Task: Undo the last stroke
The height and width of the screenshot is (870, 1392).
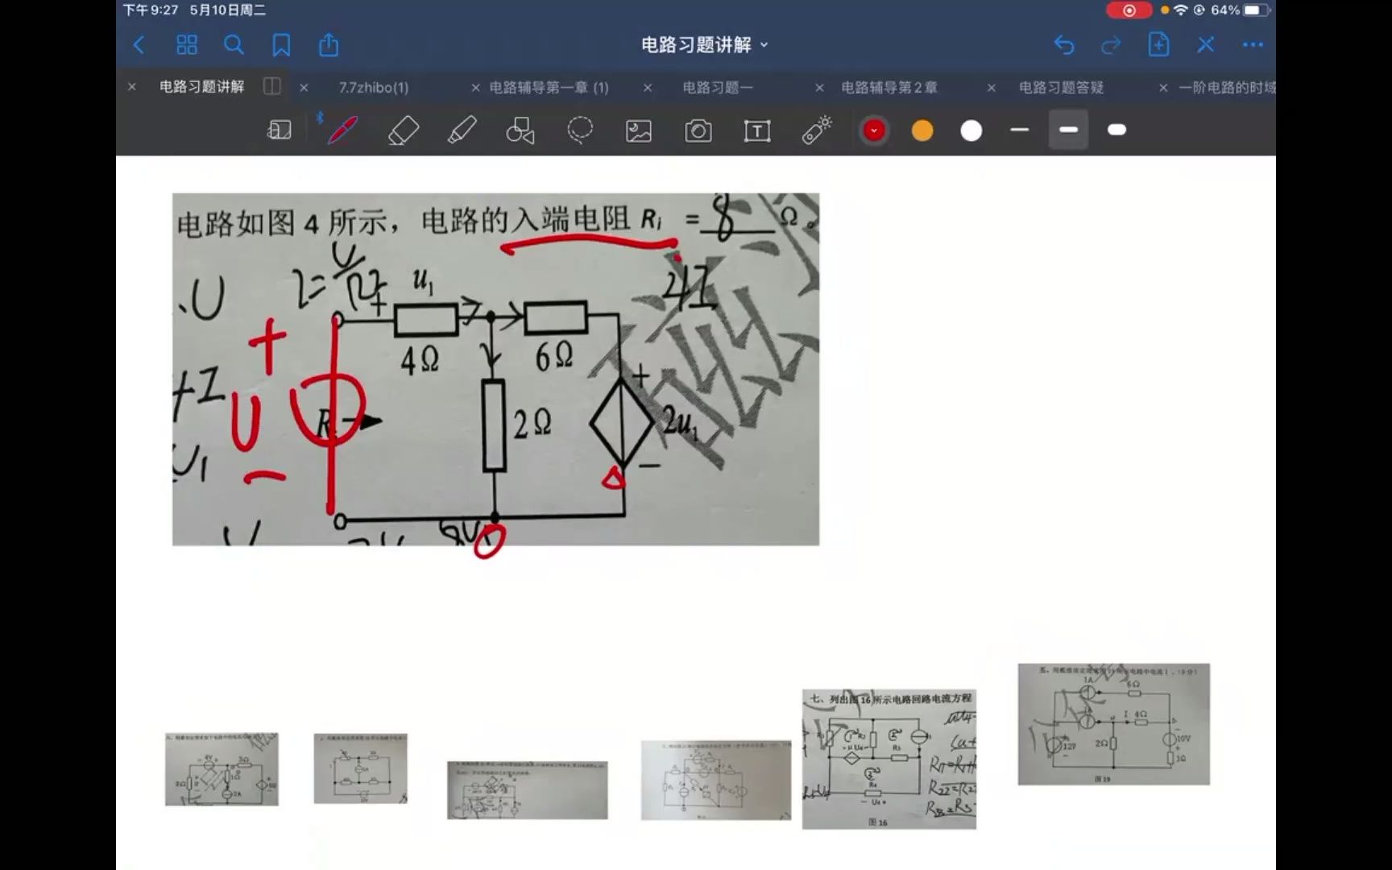Action: coord(1064,45)
